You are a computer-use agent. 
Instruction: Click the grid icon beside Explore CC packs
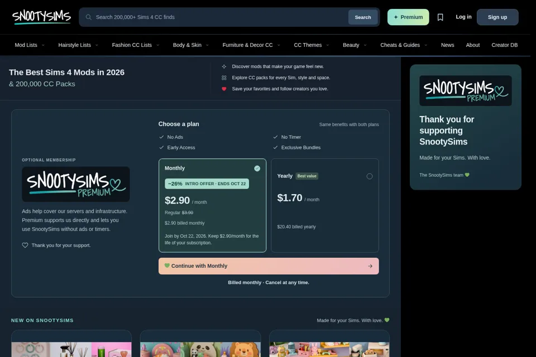[x=224, y=78]
